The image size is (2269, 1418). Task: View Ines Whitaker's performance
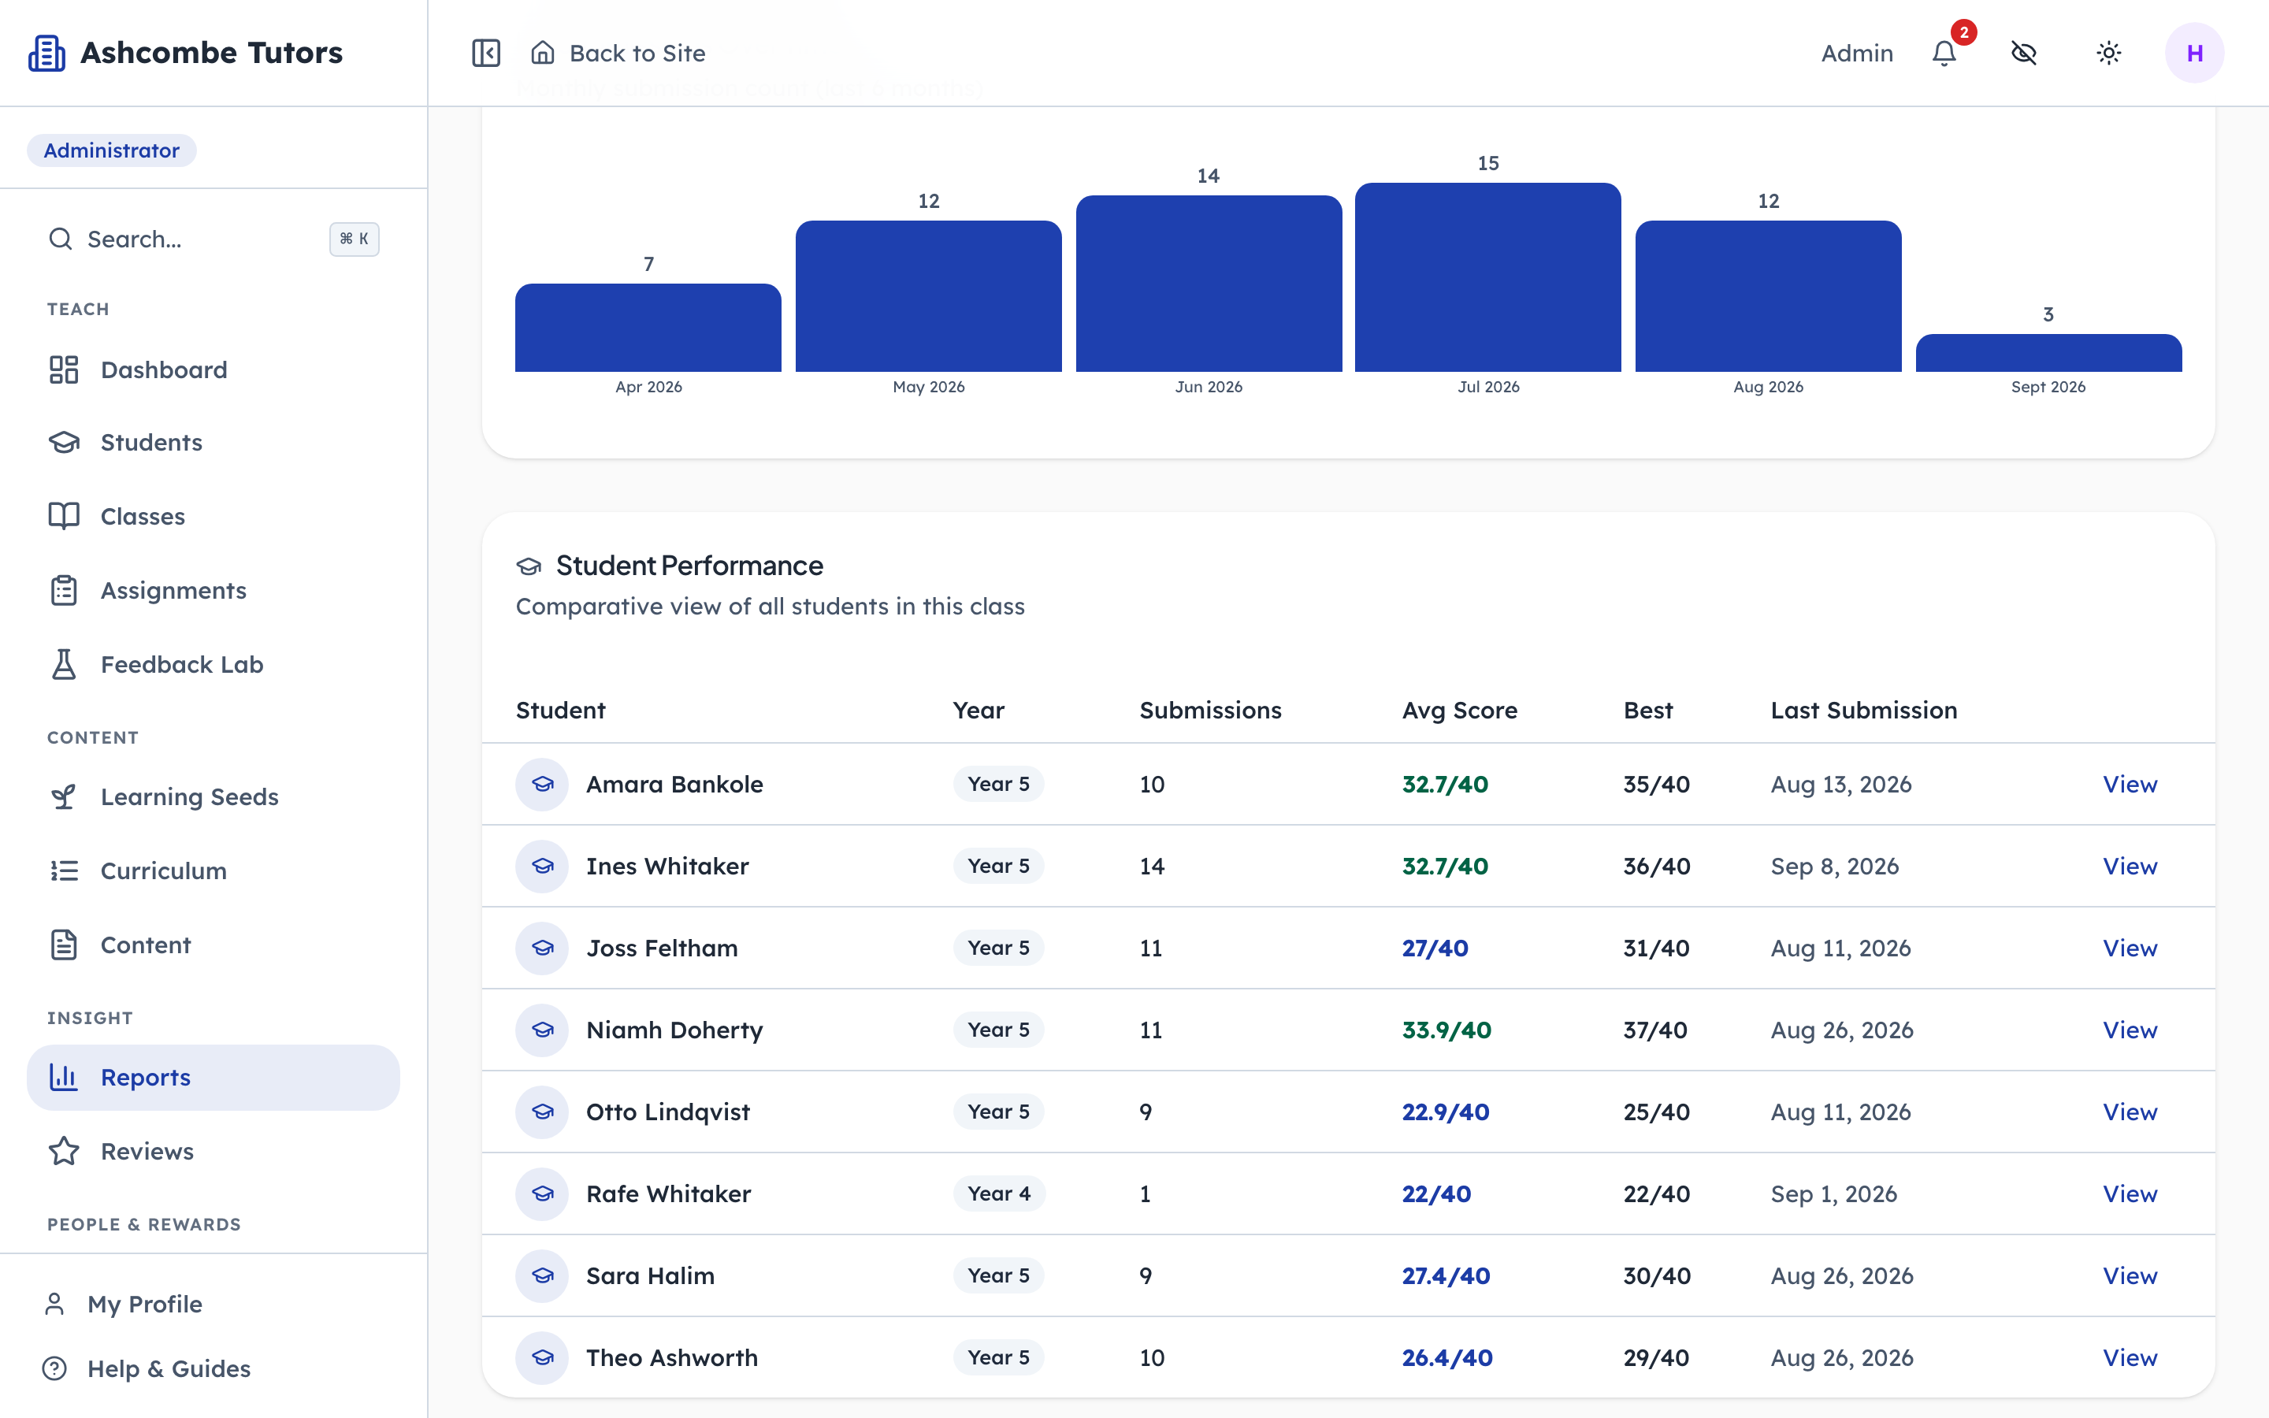pos(2130,866)
